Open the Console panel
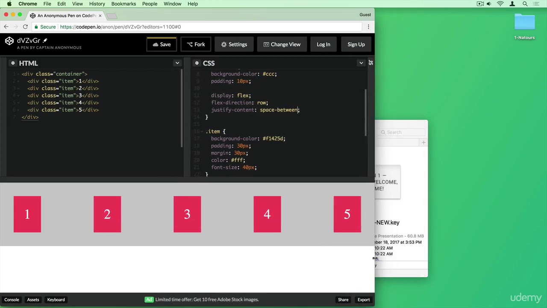Image resolution: width=547 pixels, height=308 pixels. (12, 300)
